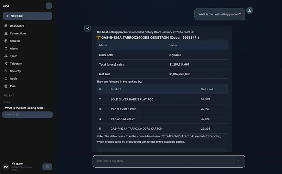
Task: Go to Telegram menu label
Action: [x=16, y=64]
